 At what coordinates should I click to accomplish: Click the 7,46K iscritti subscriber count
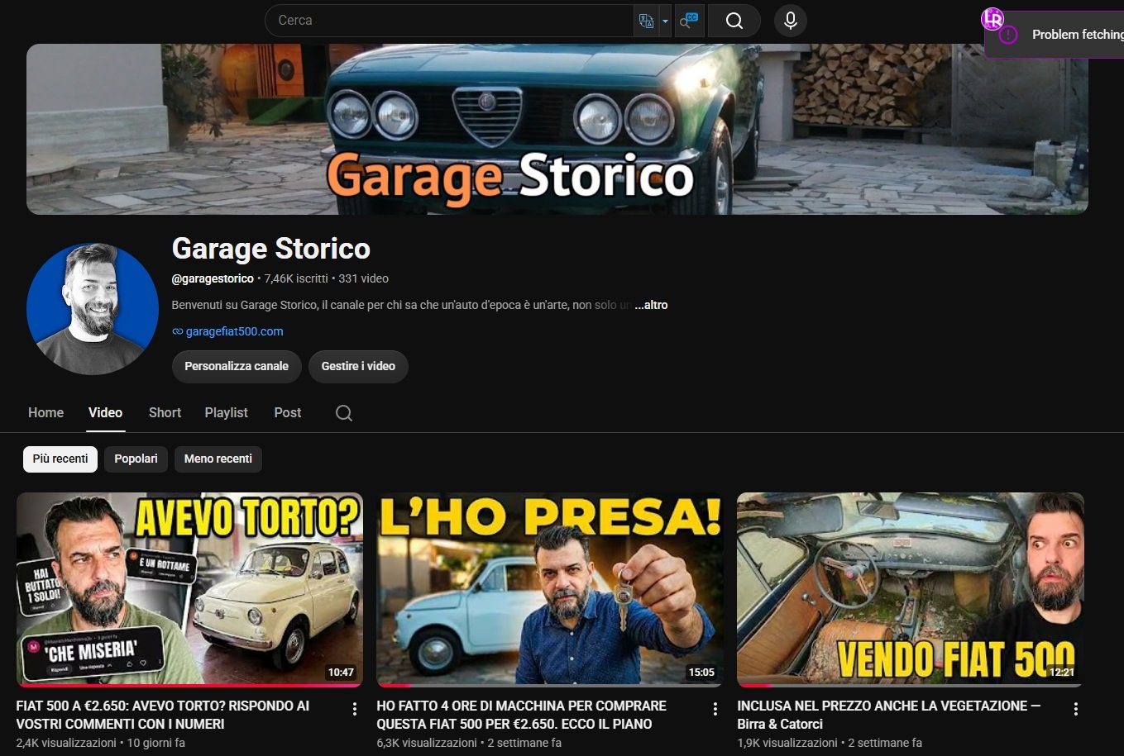coord(296,278)
